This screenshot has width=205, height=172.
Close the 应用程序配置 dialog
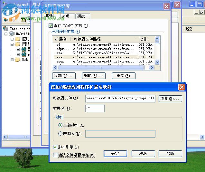click(167, 6)
